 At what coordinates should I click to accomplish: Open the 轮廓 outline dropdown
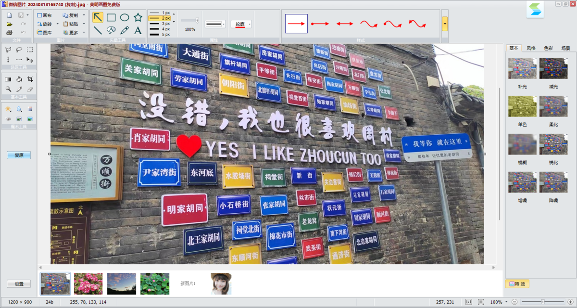(x=241, y=24)
